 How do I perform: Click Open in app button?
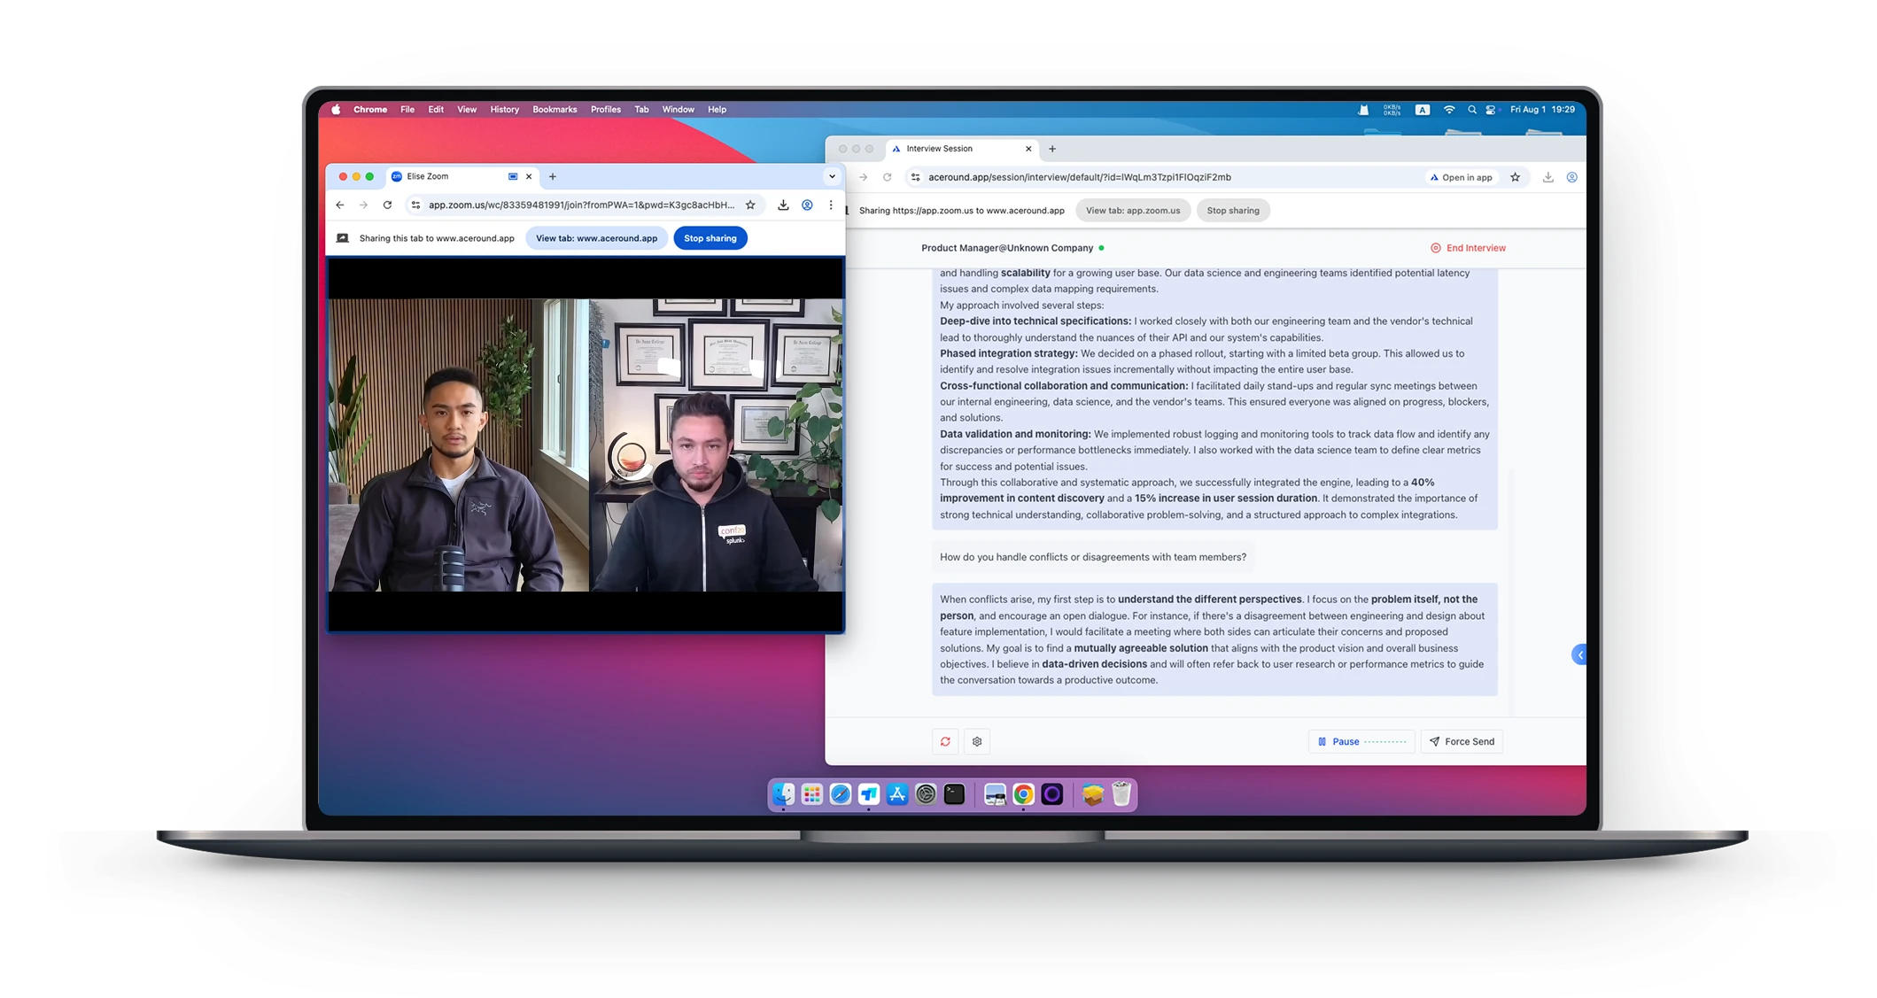point(1461,177)
